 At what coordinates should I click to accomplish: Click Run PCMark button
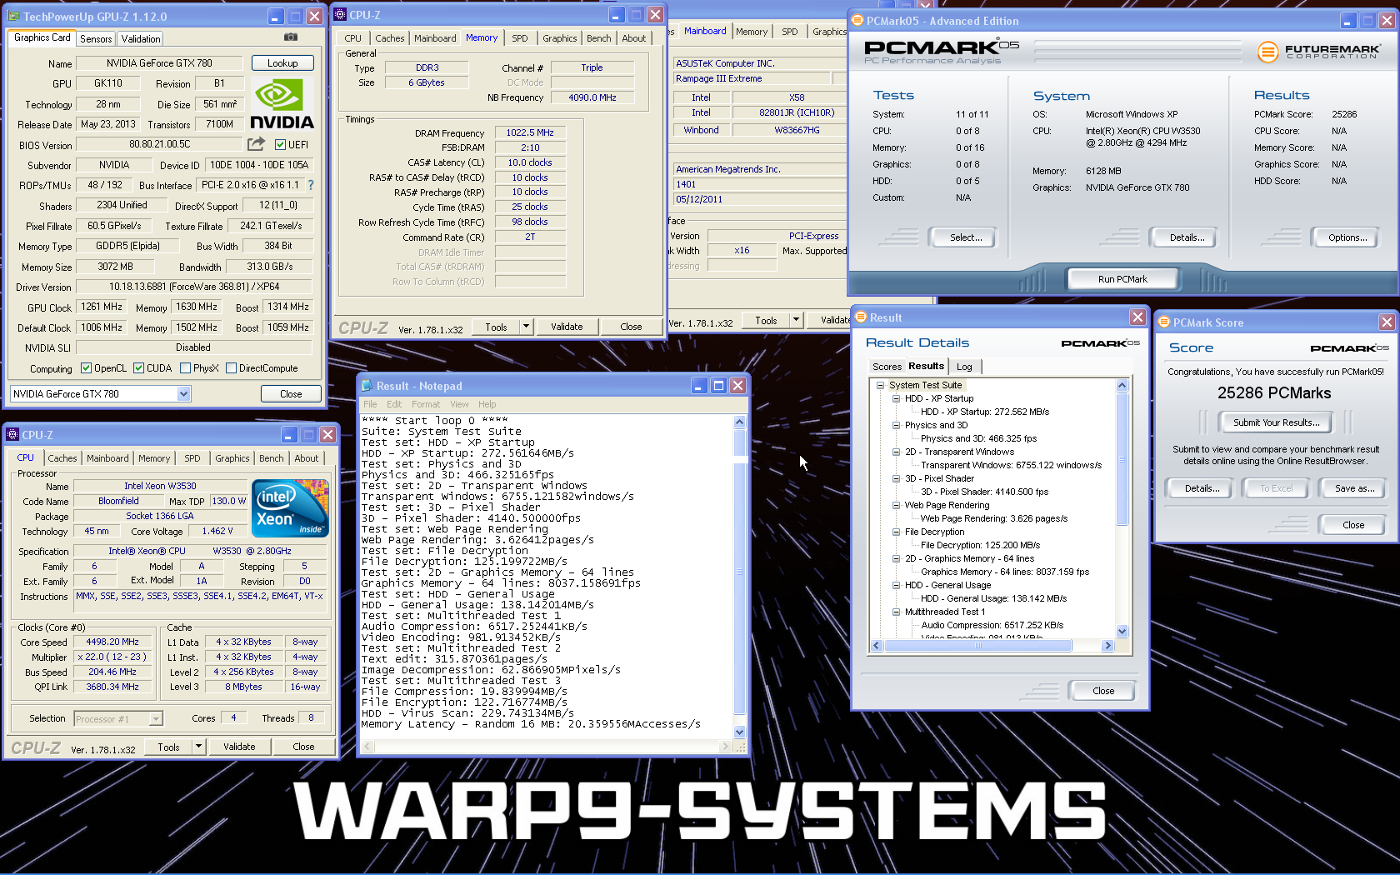pyautogui.click(x=1122, y=279)
